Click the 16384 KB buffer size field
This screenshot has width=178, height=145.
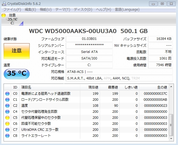(x=161, y=39)
